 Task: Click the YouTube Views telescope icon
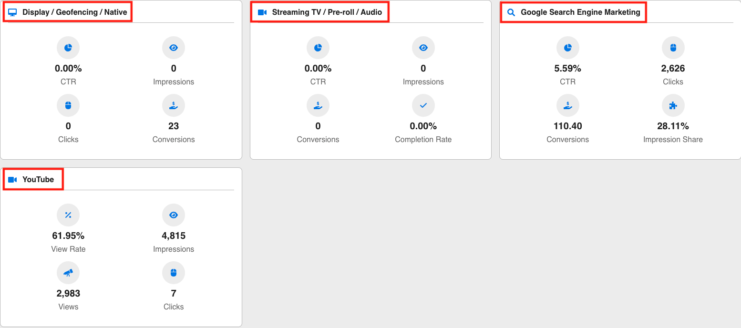click(68, 273)
